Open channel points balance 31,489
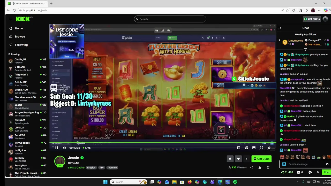The height and width of the screenshot is (186, 331). tap(287, 172)
